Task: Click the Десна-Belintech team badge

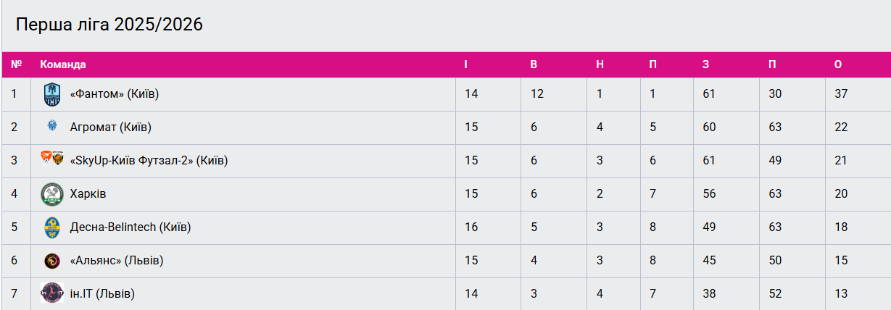Action: pos(52,227)
